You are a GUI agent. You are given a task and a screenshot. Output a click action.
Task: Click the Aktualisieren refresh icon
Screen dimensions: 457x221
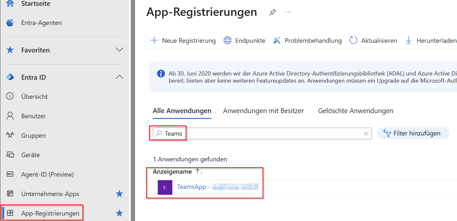(x=353, y=41)
